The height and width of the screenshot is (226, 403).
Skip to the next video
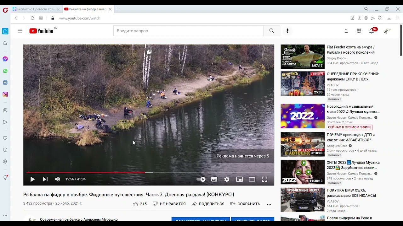click(x=45, y=179)
